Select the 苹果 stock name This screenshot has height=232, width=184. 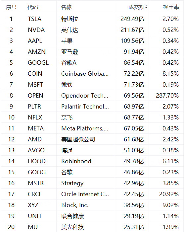[x=67, y=41]
